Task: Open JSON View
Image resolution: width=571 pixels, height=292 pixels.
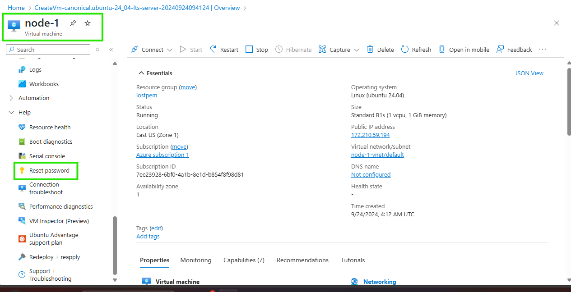Action: tap(529, 73)
